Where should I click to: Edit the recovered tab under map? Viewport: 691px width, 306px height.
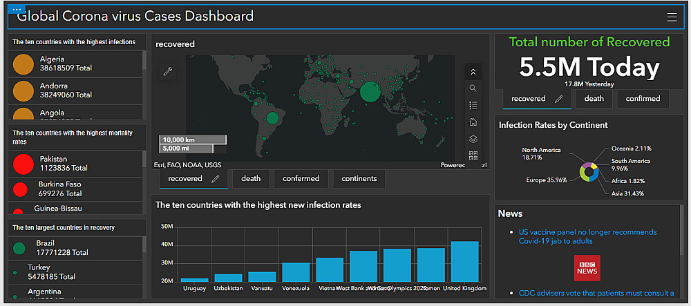216,179
